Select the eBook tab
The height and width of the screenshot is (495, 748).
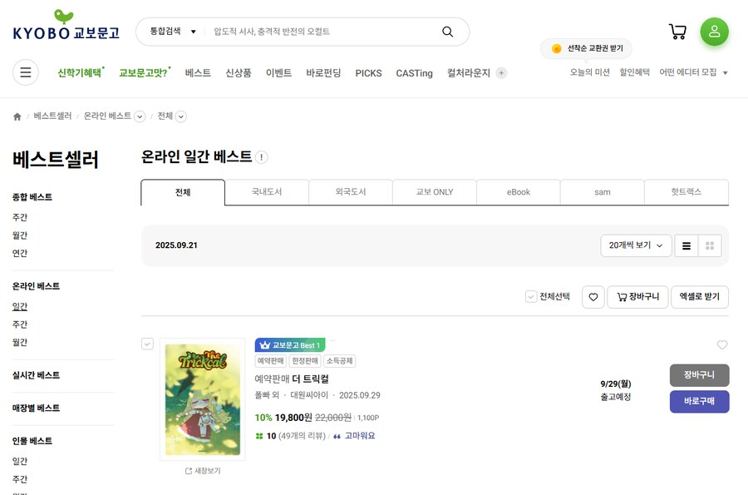point(518,192)
